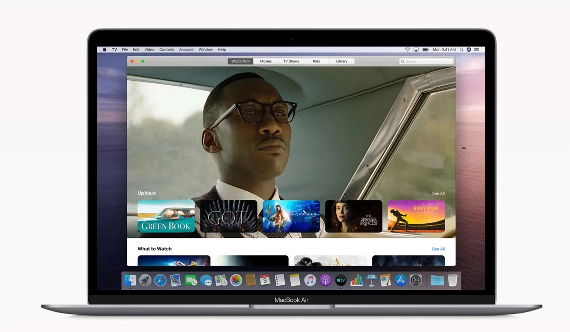570x332 pixels.
Task: Launch Launchpad rocket icon in dock
Action: 145,280
